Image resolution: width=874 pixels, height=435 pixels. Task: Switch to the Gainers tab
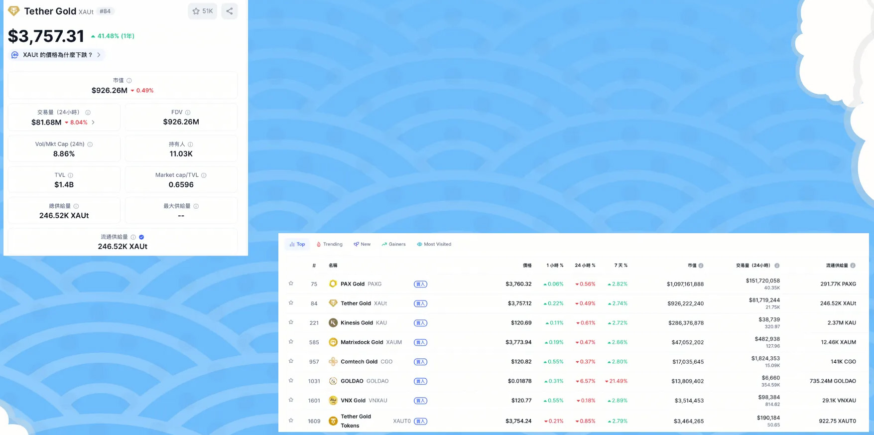point(393,244)
